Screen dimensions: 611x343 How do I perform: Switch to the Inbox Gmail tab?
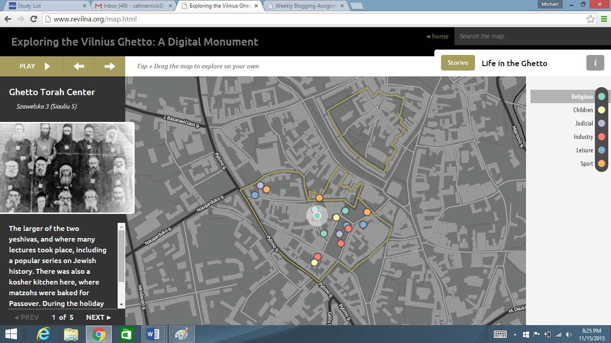point(133,6)
